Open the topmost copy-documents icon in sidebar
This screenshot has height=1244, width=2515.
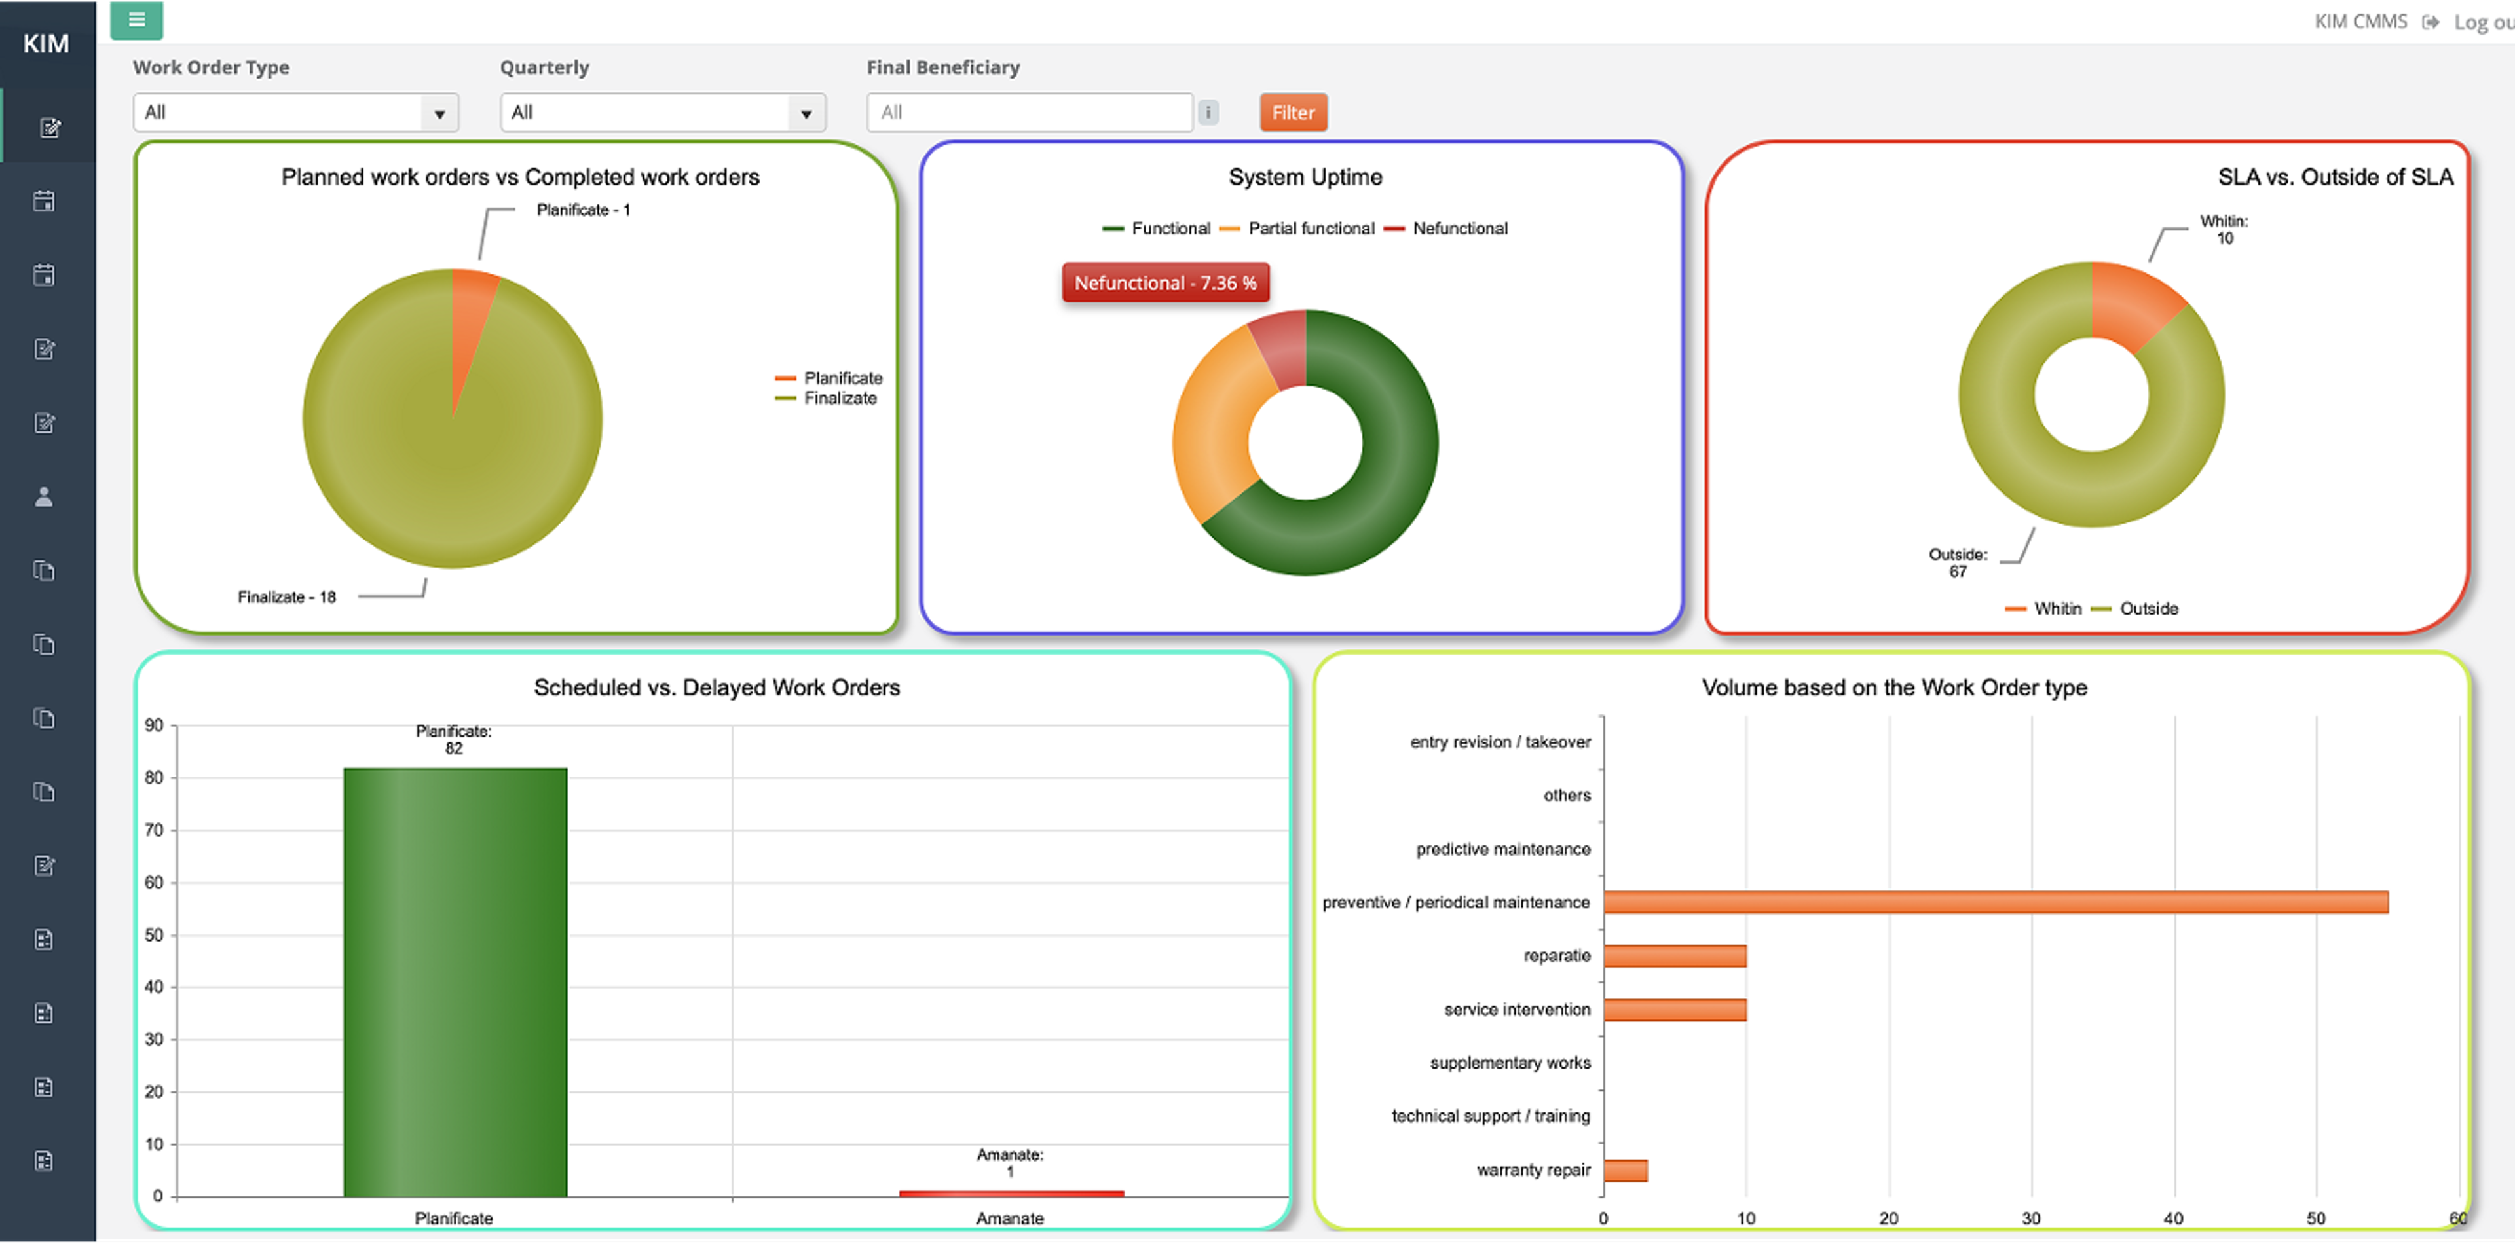(x=44, y=570)
